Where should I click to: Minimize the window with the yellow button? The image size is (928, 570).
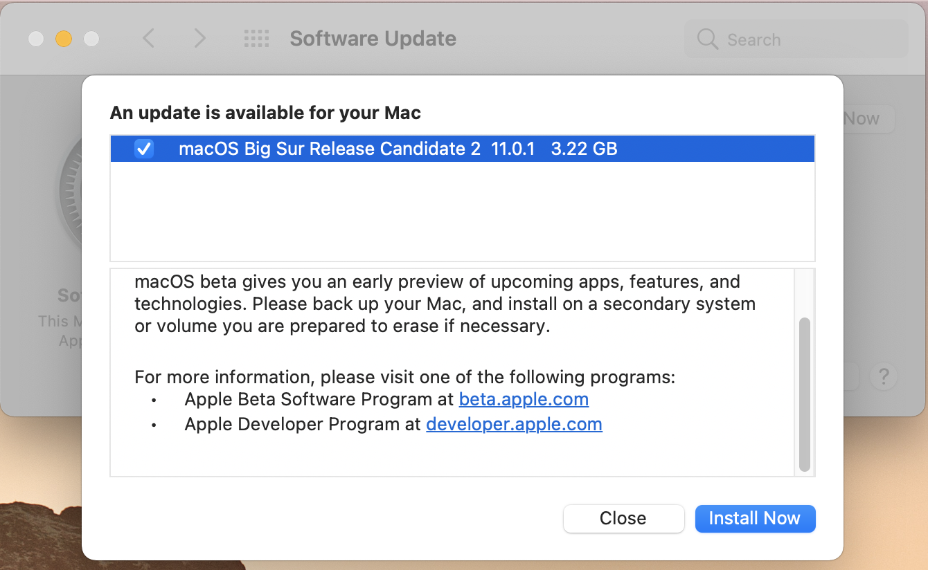64,39
